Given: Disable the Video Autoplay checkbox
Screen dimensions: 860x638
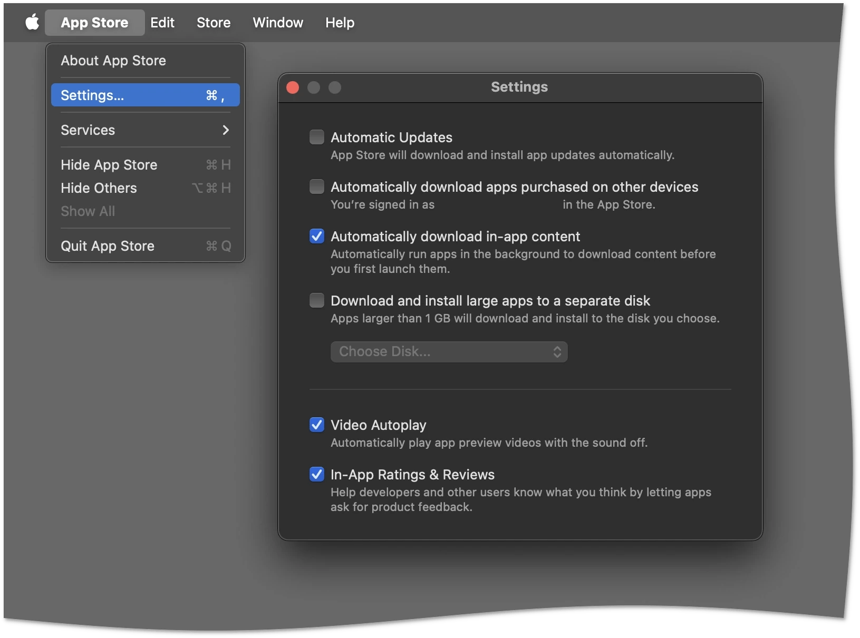Looking at the screenshot, I should pos(317,425).
